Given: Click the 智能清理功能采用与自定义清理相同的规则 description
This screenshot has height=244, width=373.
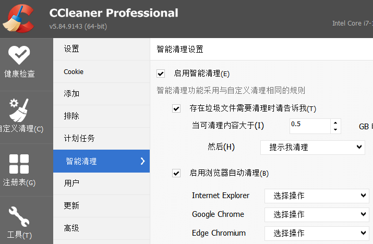Looking at the screenshot, I should point(231,90).
